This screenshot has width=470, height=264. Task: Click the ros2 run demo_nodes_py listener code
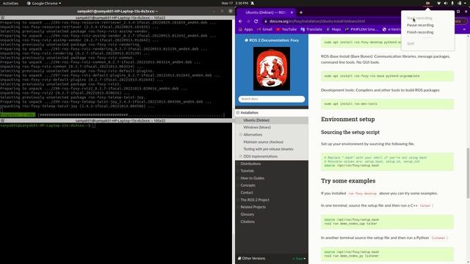(x=351, y=256)
